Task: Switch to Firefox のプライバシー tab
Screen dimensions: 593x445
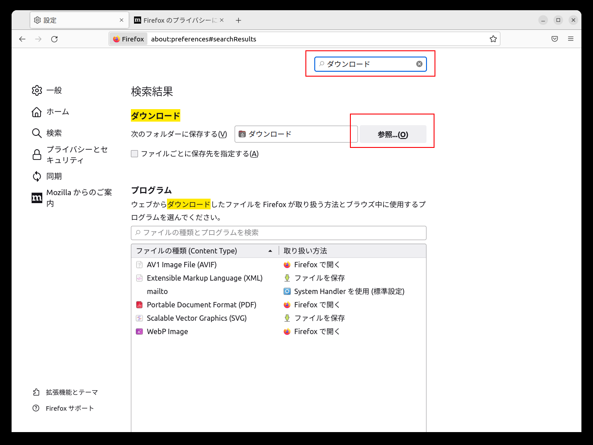Action: click(179, 20)
